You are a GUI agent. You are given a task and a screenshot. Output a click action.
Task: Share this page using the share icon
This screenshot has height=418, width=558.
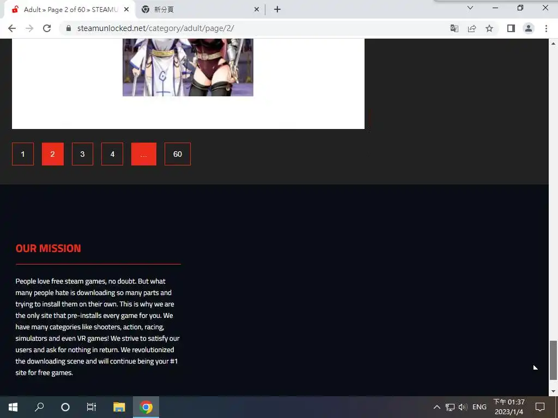(x=472, y=28)
